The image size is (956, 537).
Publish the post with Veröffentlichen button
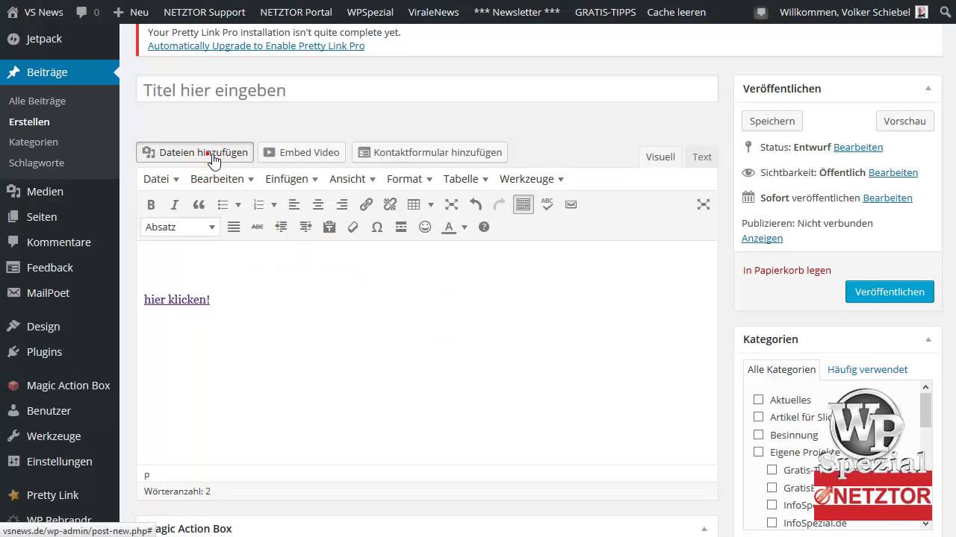[890, 292]
